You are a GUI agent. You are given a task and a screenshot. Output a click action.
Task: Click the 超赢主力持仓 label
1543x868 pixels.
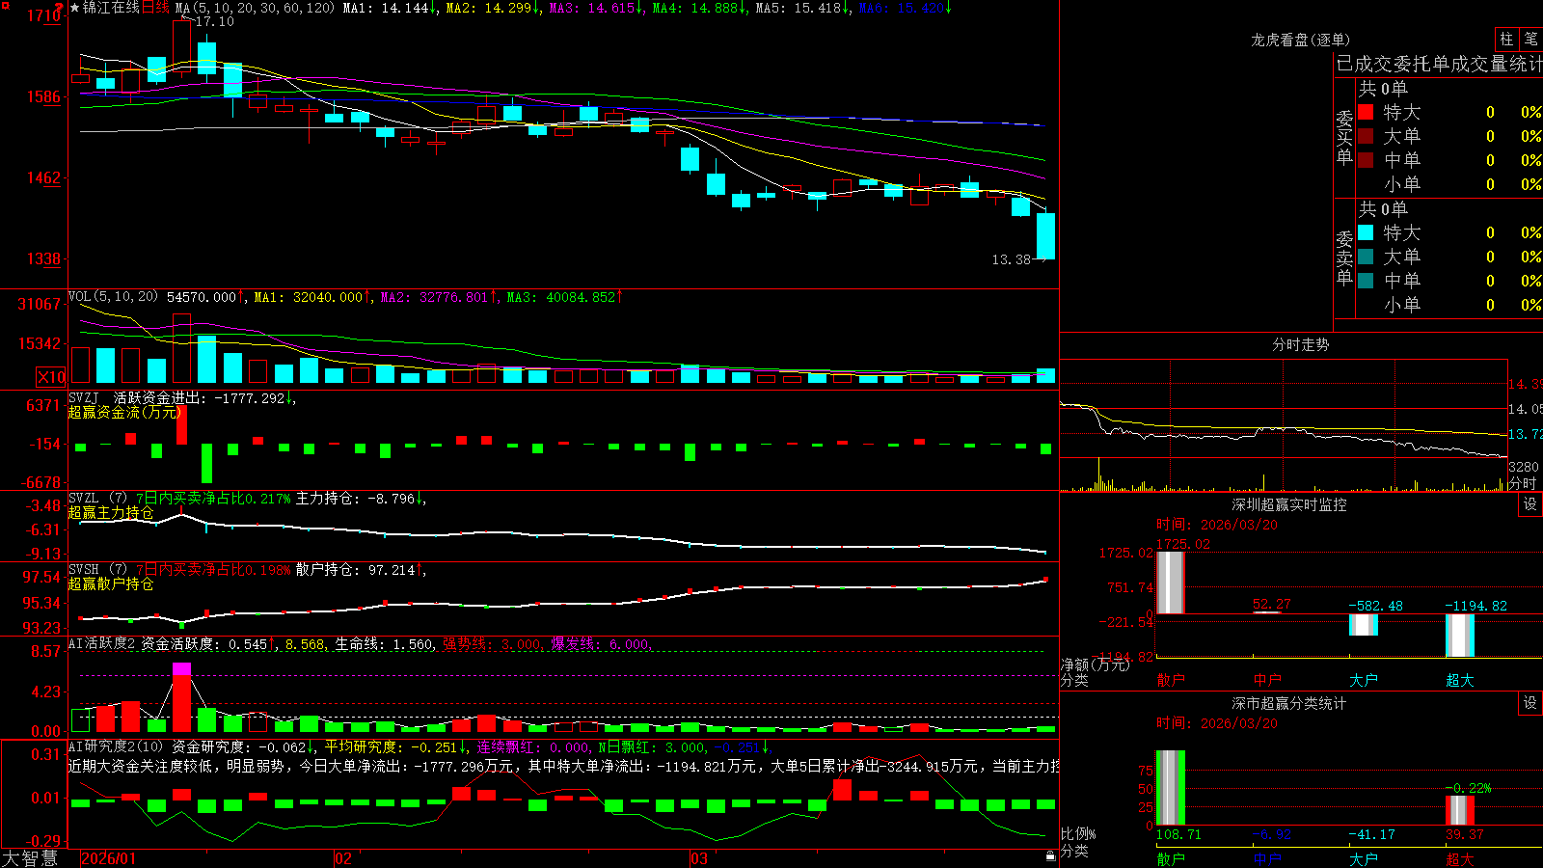[111, 512]
